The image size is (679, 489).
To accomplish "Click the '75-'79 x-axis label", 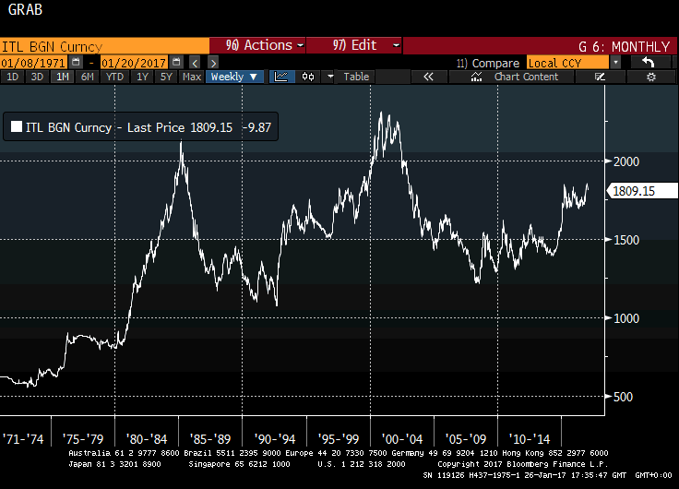I will pyautogui.click(x=83, y=439).
